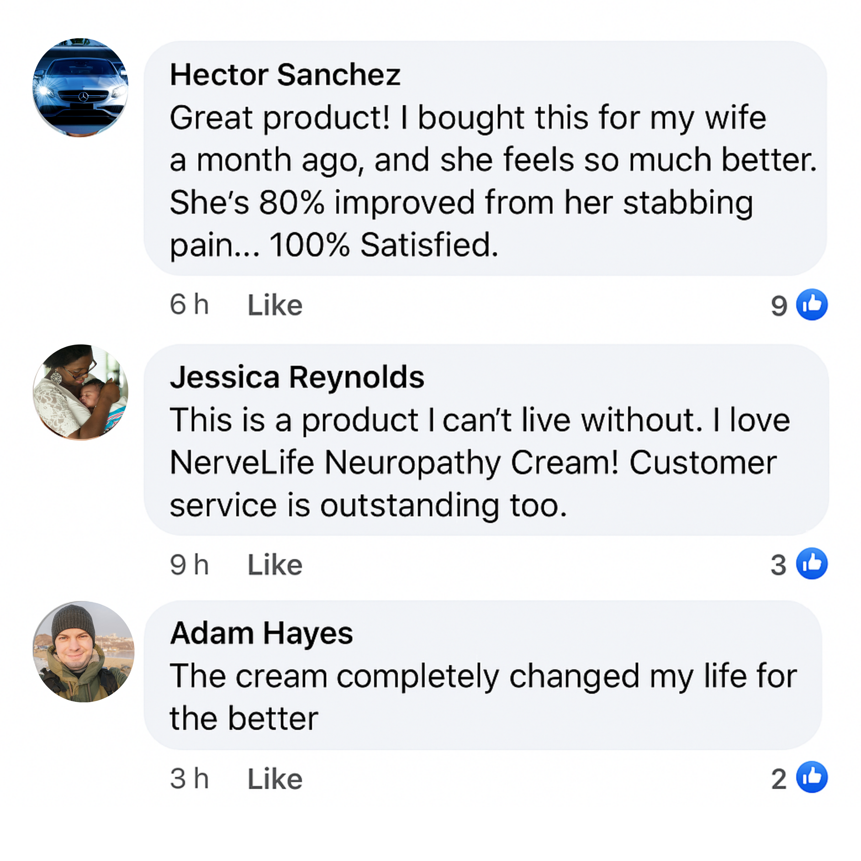View the 9 reactions count on Hector's comment
This screenshot has height=861, width=861.
(779, 306)
